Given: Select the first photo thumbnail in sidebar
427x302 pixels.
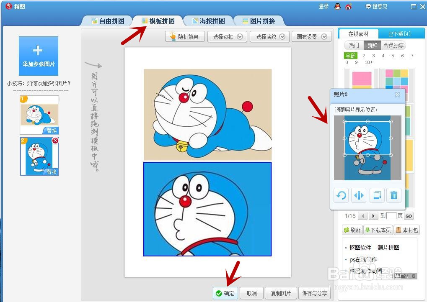Looking at the screenshot, I should click(39, 115).
